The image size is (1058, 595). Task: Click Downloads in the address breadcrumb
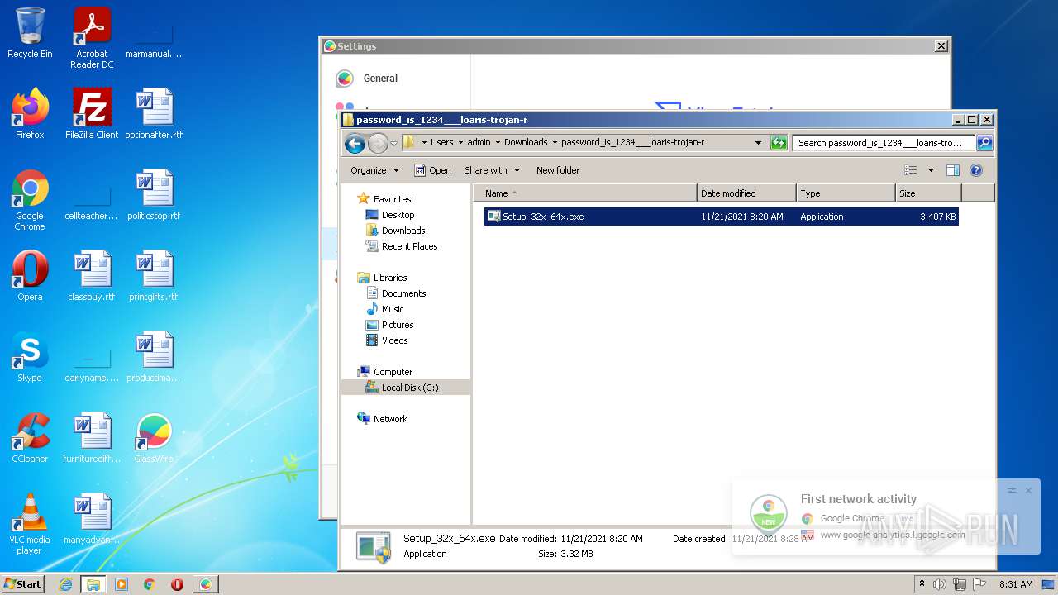pyautogui.click(x=526, y=143)
